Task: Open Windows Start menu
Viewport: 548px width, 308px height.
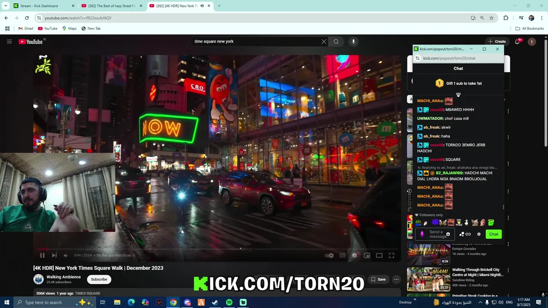Action: [6, 302]
